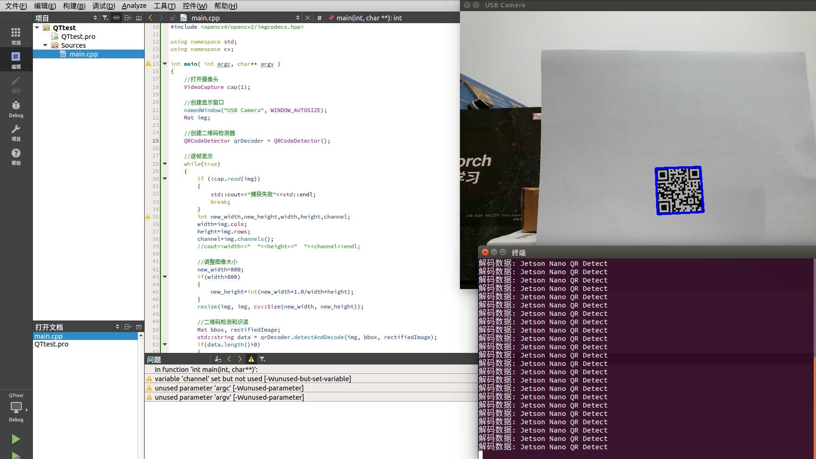Toggle show warnings in Issues pane

pyautogui.click(x=251, y=359)
